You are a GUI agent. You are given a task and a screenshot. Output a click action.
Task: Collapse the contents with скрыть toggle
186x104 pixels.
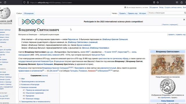[44, 76]
